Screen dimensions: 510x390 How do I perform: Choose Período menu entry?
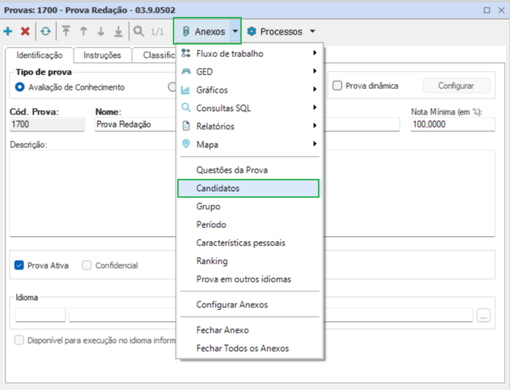pyautogui.click(x=250, y=224)
